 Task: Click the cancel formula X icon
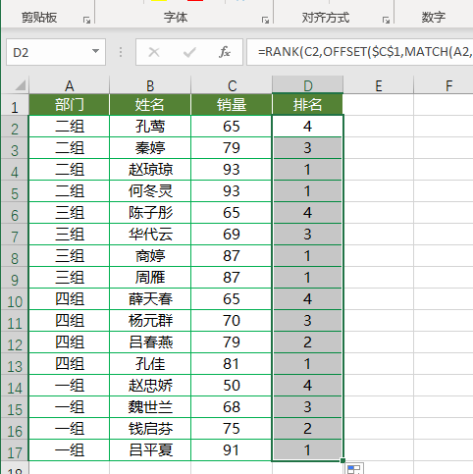coord(154,52)
